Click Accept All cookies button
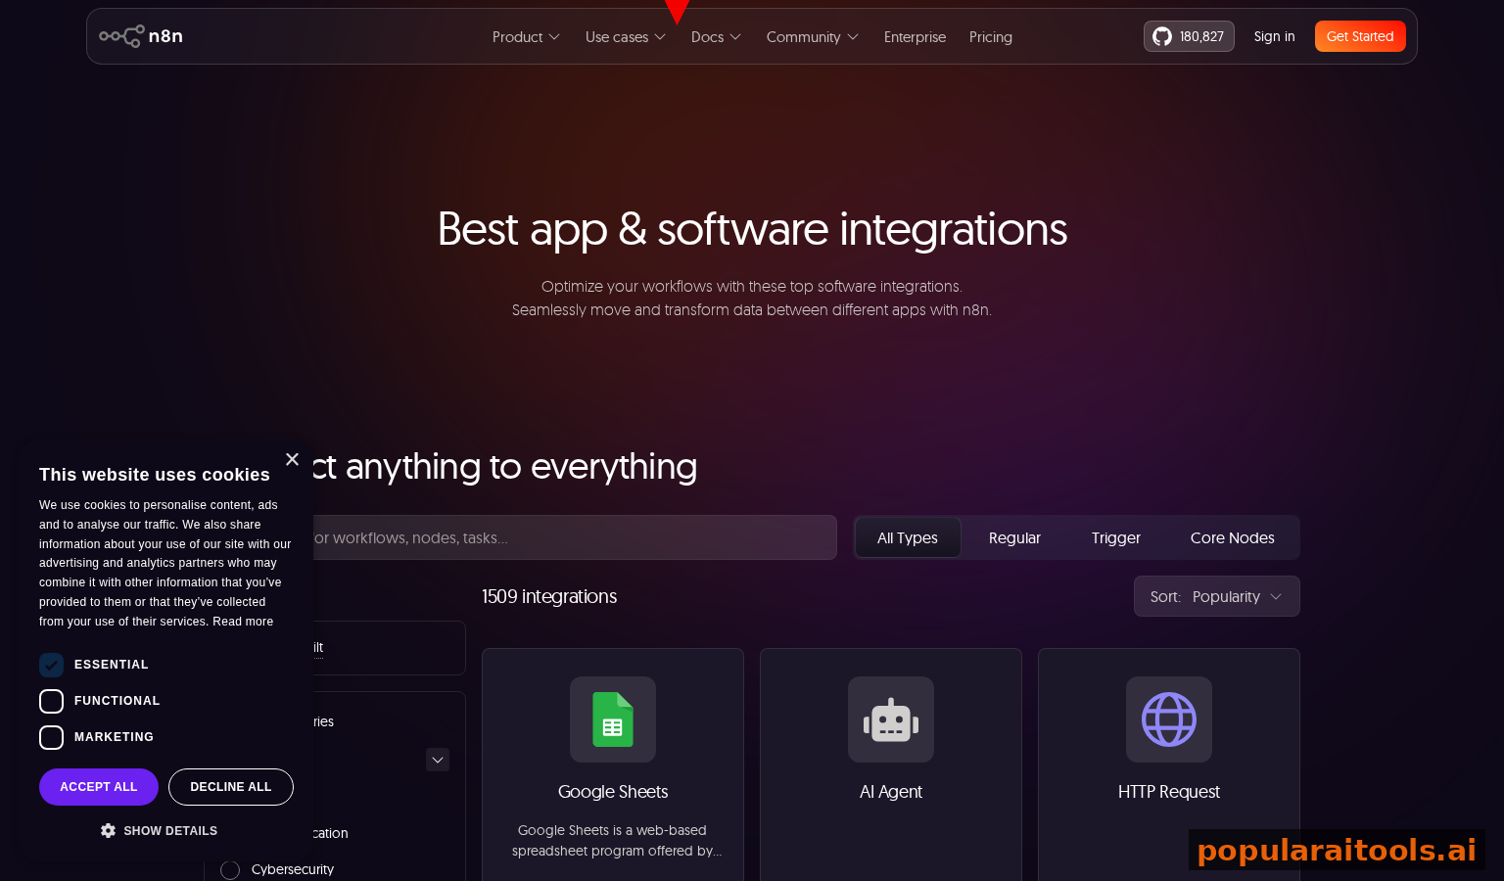 click(98, 786)
